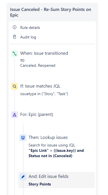Select the Then: Lookup issues action
The height and width of the screenshot is (195, 108).
tap(48, 137)
